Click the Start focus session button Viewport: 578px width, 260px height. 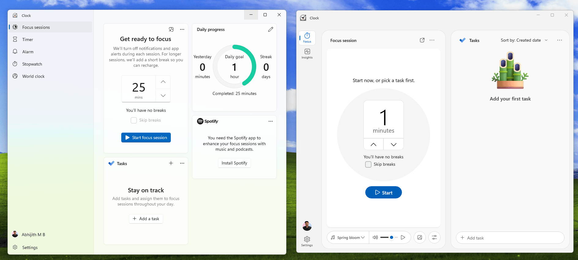tap(146, 138)
